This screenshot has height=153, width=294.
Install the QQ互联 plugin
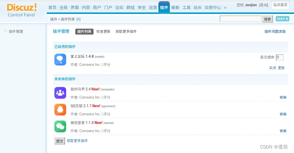283,114
